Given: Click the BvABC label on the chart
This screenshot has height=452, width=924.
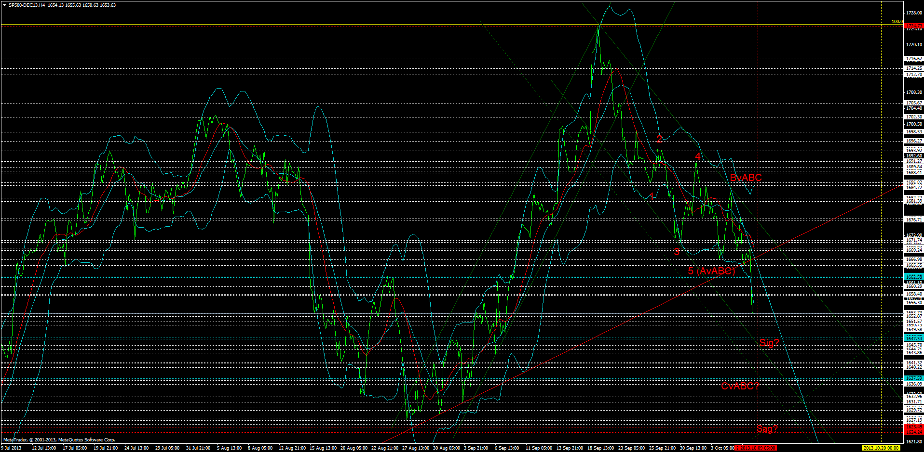Looking at the screenshot, I should [x=745, y=178].
